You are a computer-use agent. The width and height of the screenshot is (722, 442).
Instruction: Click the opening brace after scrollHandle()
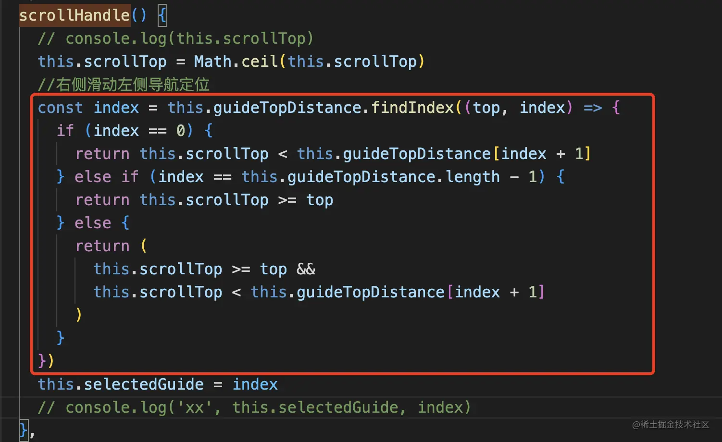[162, 15]
